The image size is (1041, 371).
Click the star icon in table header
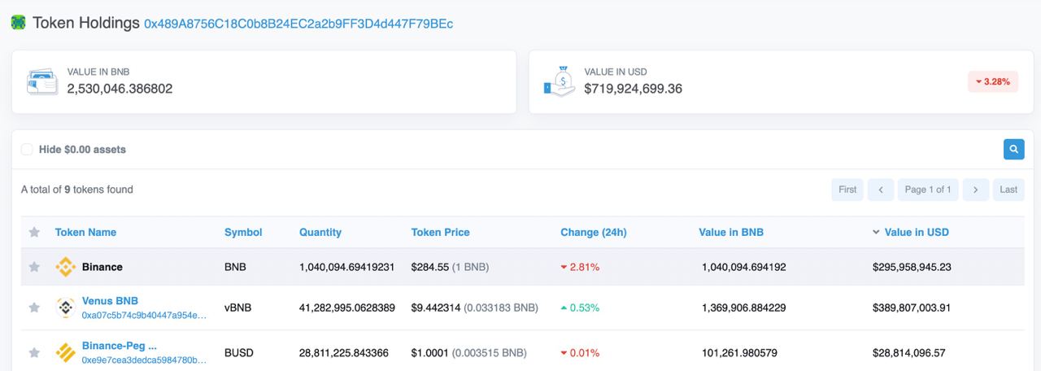coord(34,233)
